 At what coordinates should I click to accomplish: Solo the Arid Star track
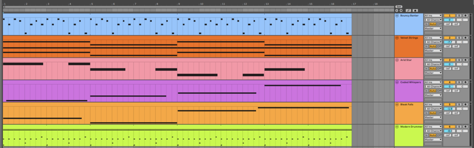pos(459,60)
